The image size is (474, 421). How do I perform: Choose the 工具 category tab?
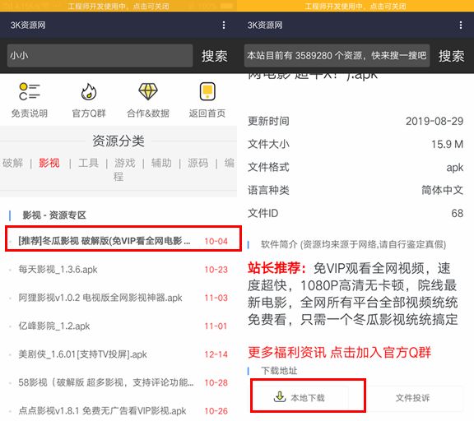coord(89,163)
